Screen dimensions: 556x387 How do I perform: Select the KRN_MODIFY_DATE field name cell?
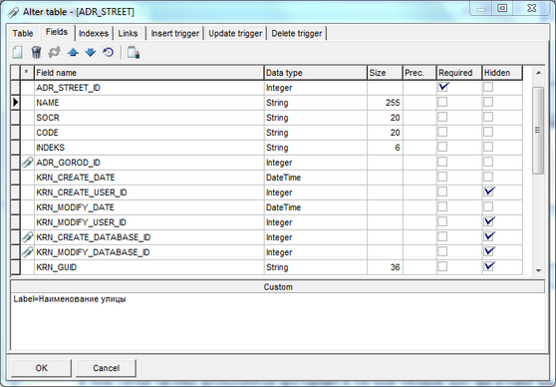[x=149, y=207]
